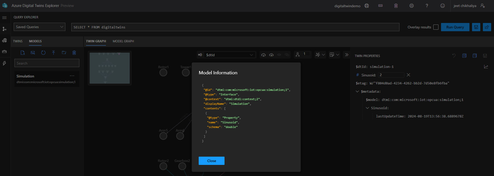
Task: Refresh the models list
Action: pos(43,53)
